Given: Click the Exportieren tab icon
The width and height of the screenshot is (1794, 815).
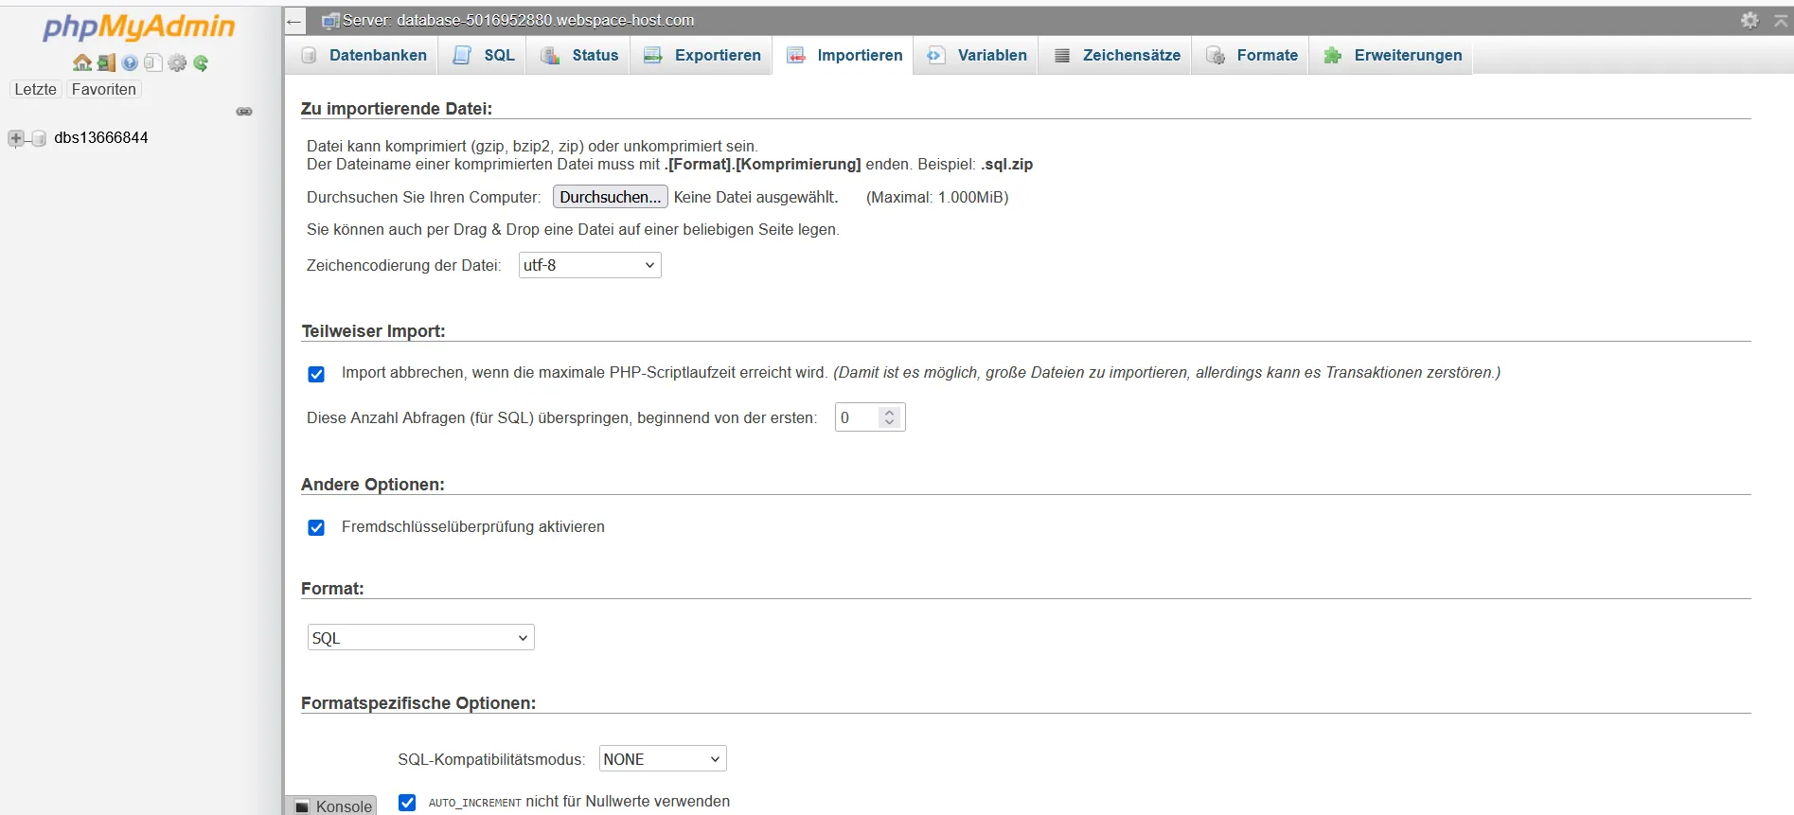Looking at the screenshot, I should 653,56.
